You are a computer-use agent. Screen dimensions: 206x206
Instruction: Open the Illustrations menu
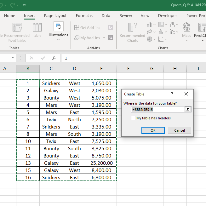point(59,31)
